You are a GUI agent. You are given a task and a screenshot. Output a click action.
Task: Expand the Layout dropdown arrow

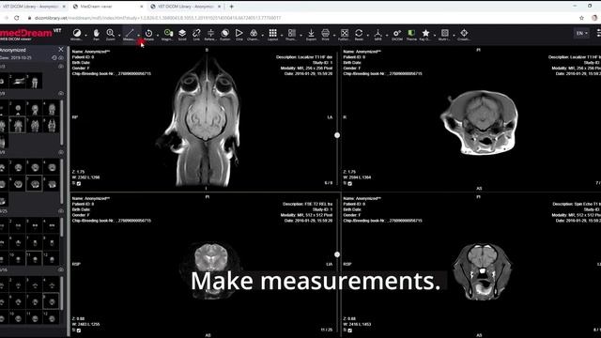pyautogui.click(x=282, y=35)
